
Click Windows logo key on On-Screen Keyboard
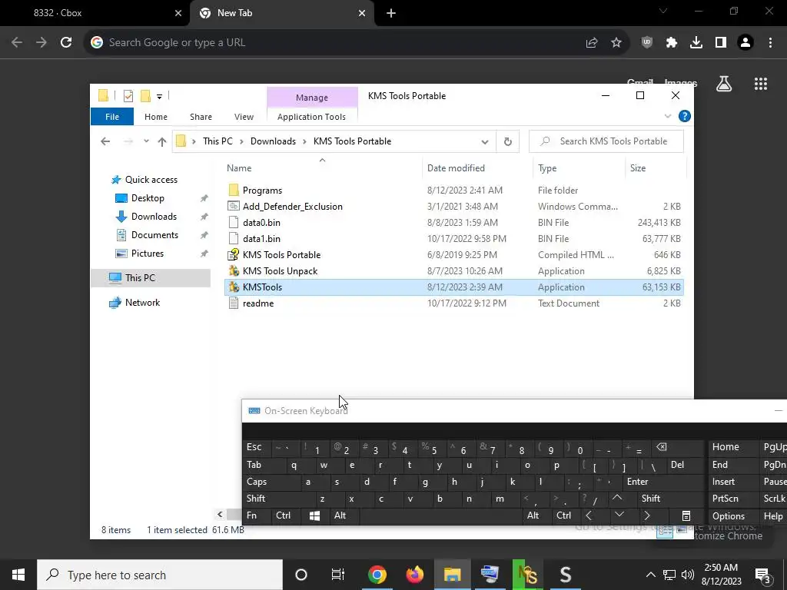tap(314, 515)
